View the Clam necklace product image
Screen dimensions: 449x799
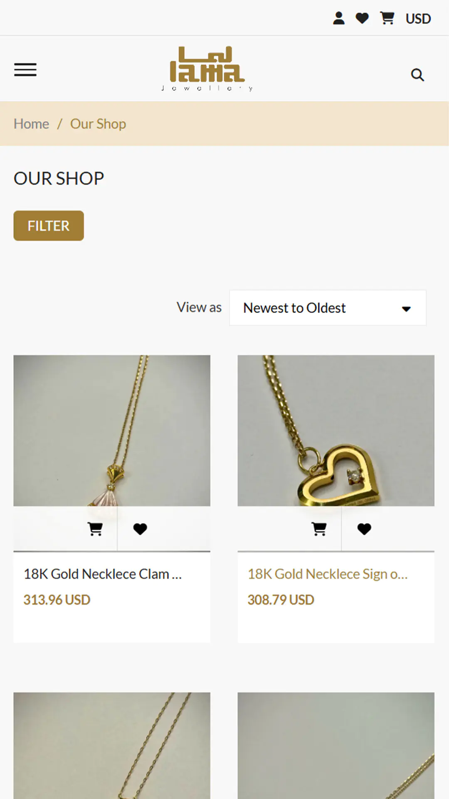(x=112, y=430)
